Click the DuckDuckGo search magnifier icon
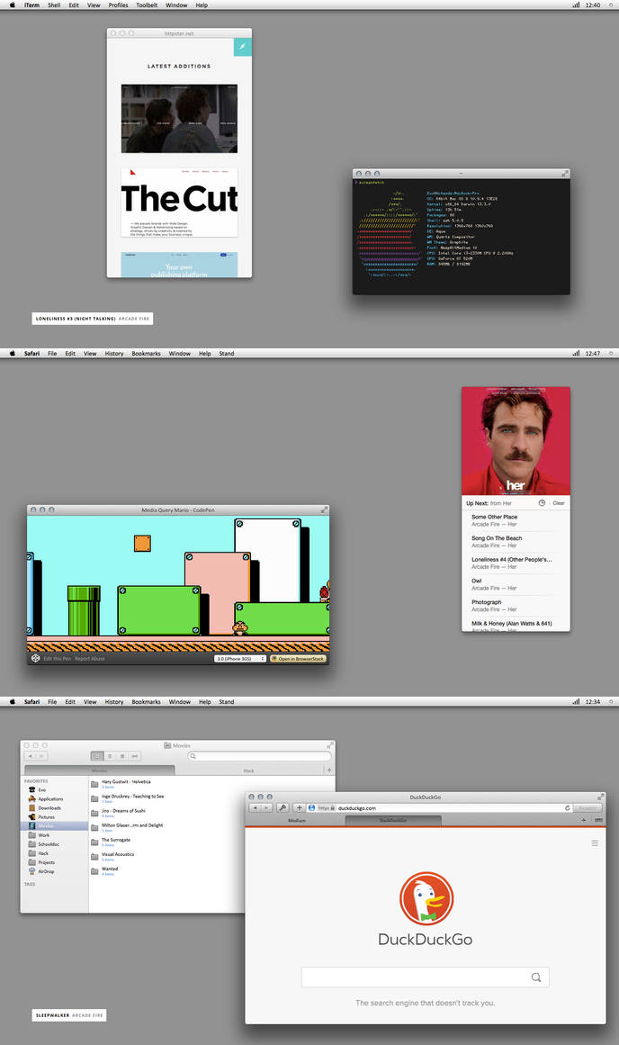 pos(535,977)
